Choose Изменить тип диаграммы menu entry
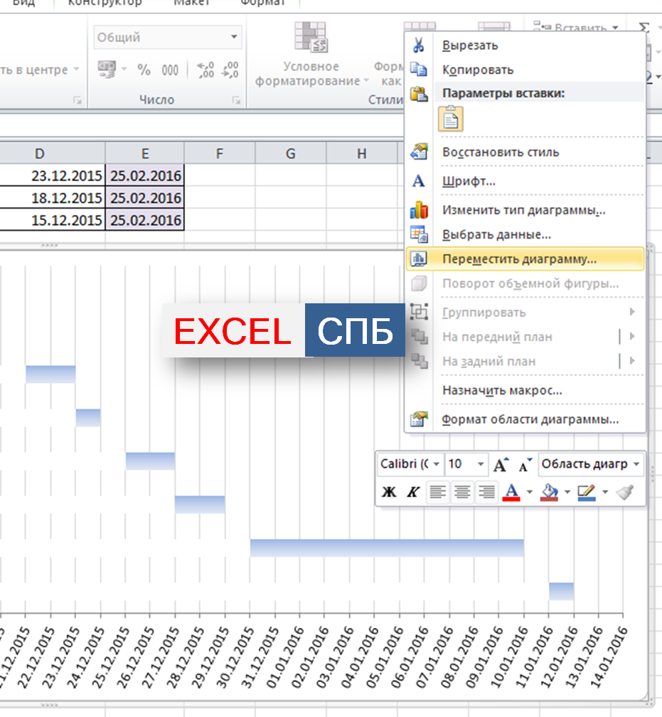 [x=523, y=211]
